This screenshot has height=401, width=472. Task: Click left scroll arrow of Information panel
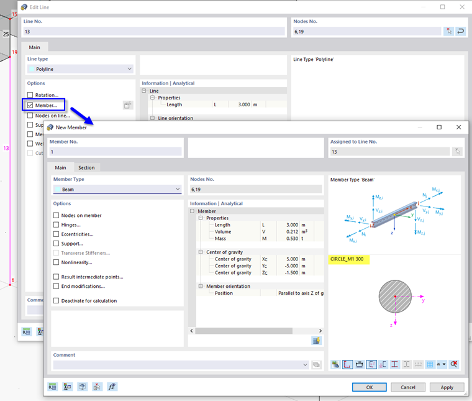[x=192, y=331]
